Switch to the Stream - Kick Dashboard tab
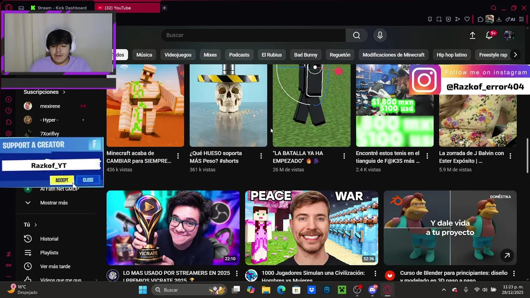The width and height of the screenshot is (530, 298). (x=58, y=8)
